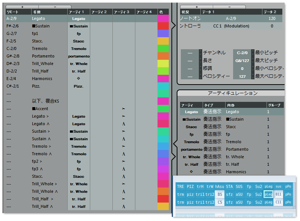The width and height of the screenshot is (300, 221).
Task: Open the yellow swatch of the F-2/5 Stacc. row
Action: coord(163,41)
